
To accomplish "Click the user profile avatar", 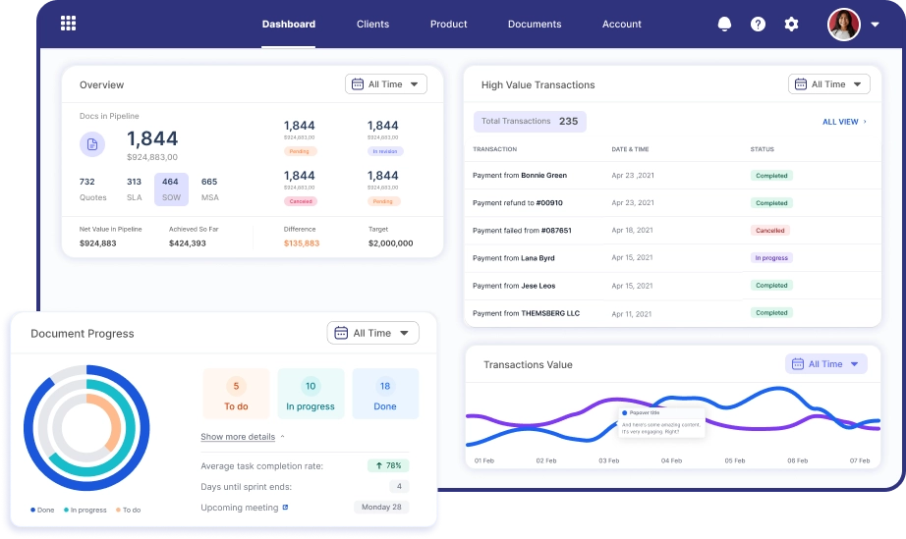I will point(843,25).
